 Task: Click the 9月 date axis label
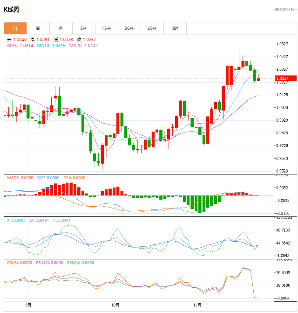point(28,305)
